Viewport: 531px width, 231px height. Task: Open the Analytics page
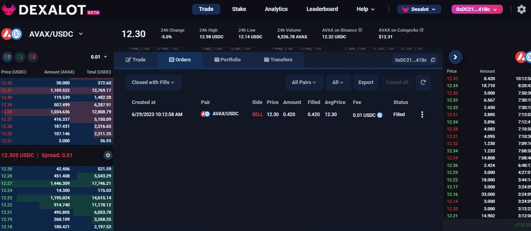276,9
